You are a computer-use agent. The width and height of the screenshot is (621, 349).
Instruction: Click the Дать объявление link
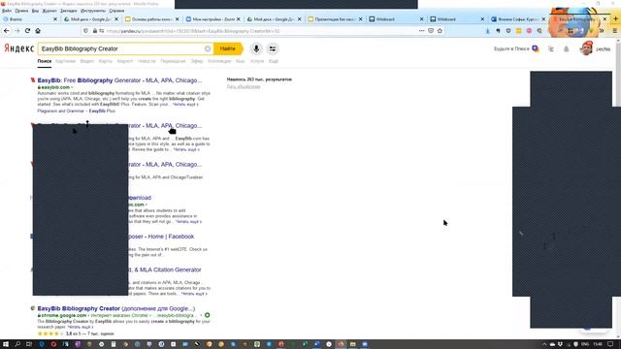244,86
